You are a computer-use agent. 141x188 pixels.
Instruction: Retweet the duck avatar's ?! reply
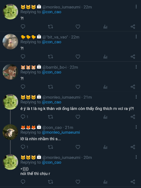[51, 57]
